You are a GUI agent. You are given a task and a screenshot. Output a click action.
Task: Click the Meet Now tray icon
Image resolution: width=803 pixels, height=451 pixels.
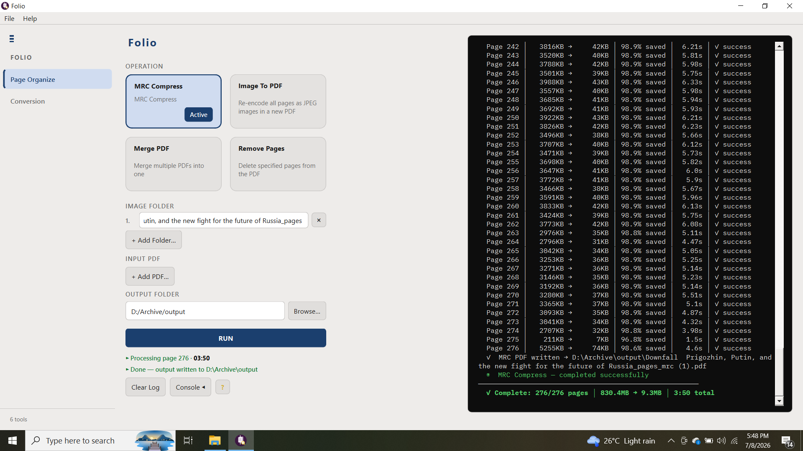point(684,441)
